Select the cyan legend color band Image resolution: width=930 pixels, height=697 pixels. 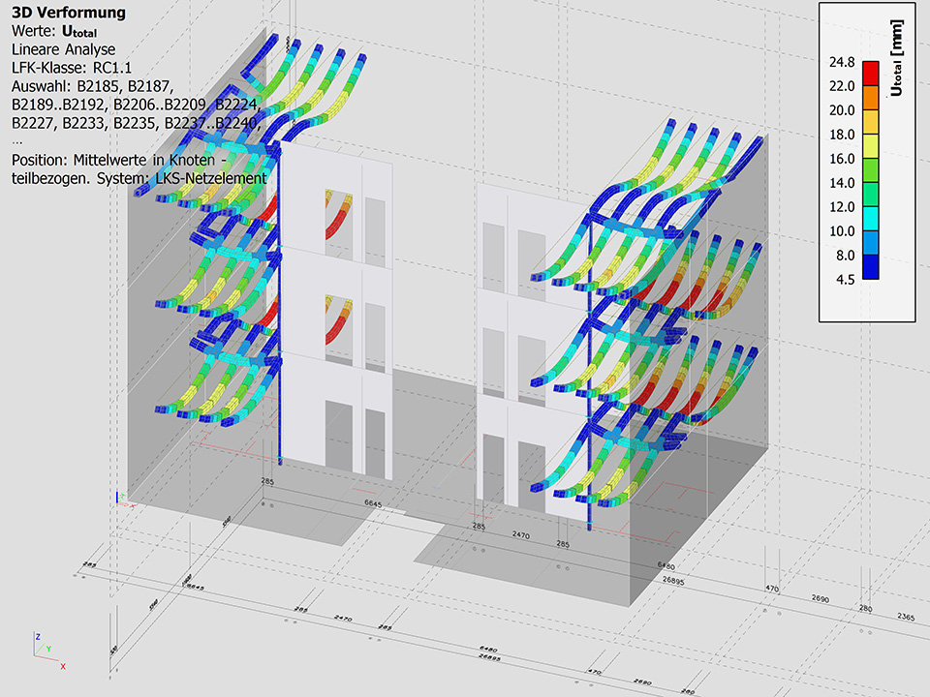pyautogui.click(x=871, y=219)
